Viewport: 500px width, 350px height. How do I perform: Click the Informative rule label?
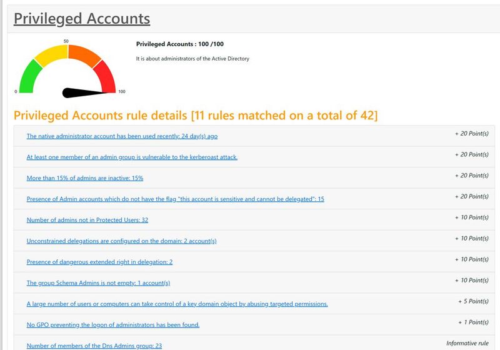[x=467, y=343]
